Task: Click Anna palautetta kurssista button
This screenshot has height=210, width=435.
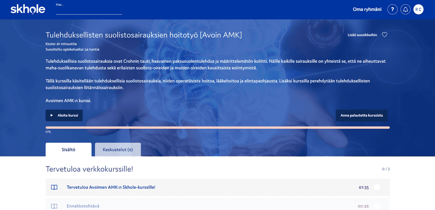Action: tap(361, 115)
